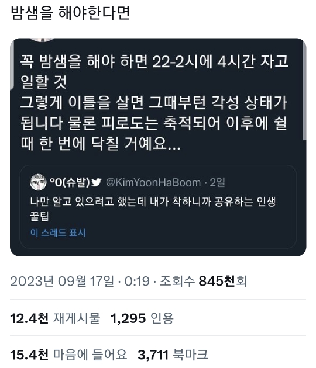Click the Twitter bird icon beside 슈발
This screenshot has width=316, height=368.
point(96,182)
